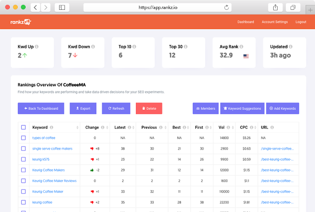Tick the checkbox for Keurig Coffee Maker
Screen dimensions: 315x212
[x=23, y=191]
